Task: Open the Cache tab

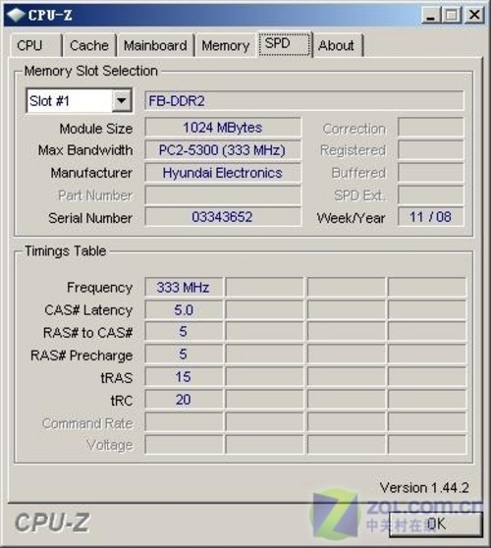Action: click(x=89, y=45)
